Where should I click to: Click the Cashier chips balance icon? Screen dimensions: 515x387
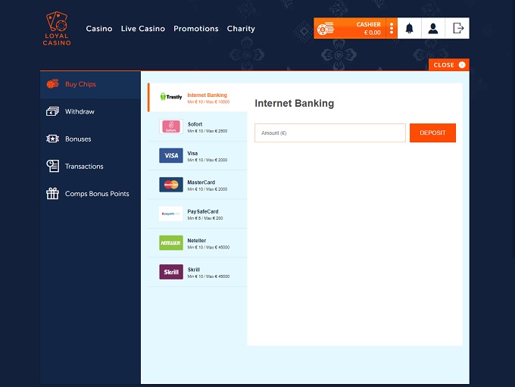click(326, 29)
